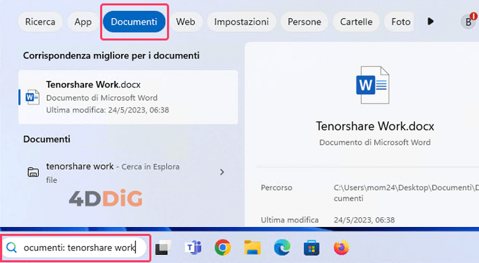The height and width of the screenshot is (263, 479).
Task: Click the Ultima modifica date in preview
Action: pyautogui.click(x=364, y=220)
